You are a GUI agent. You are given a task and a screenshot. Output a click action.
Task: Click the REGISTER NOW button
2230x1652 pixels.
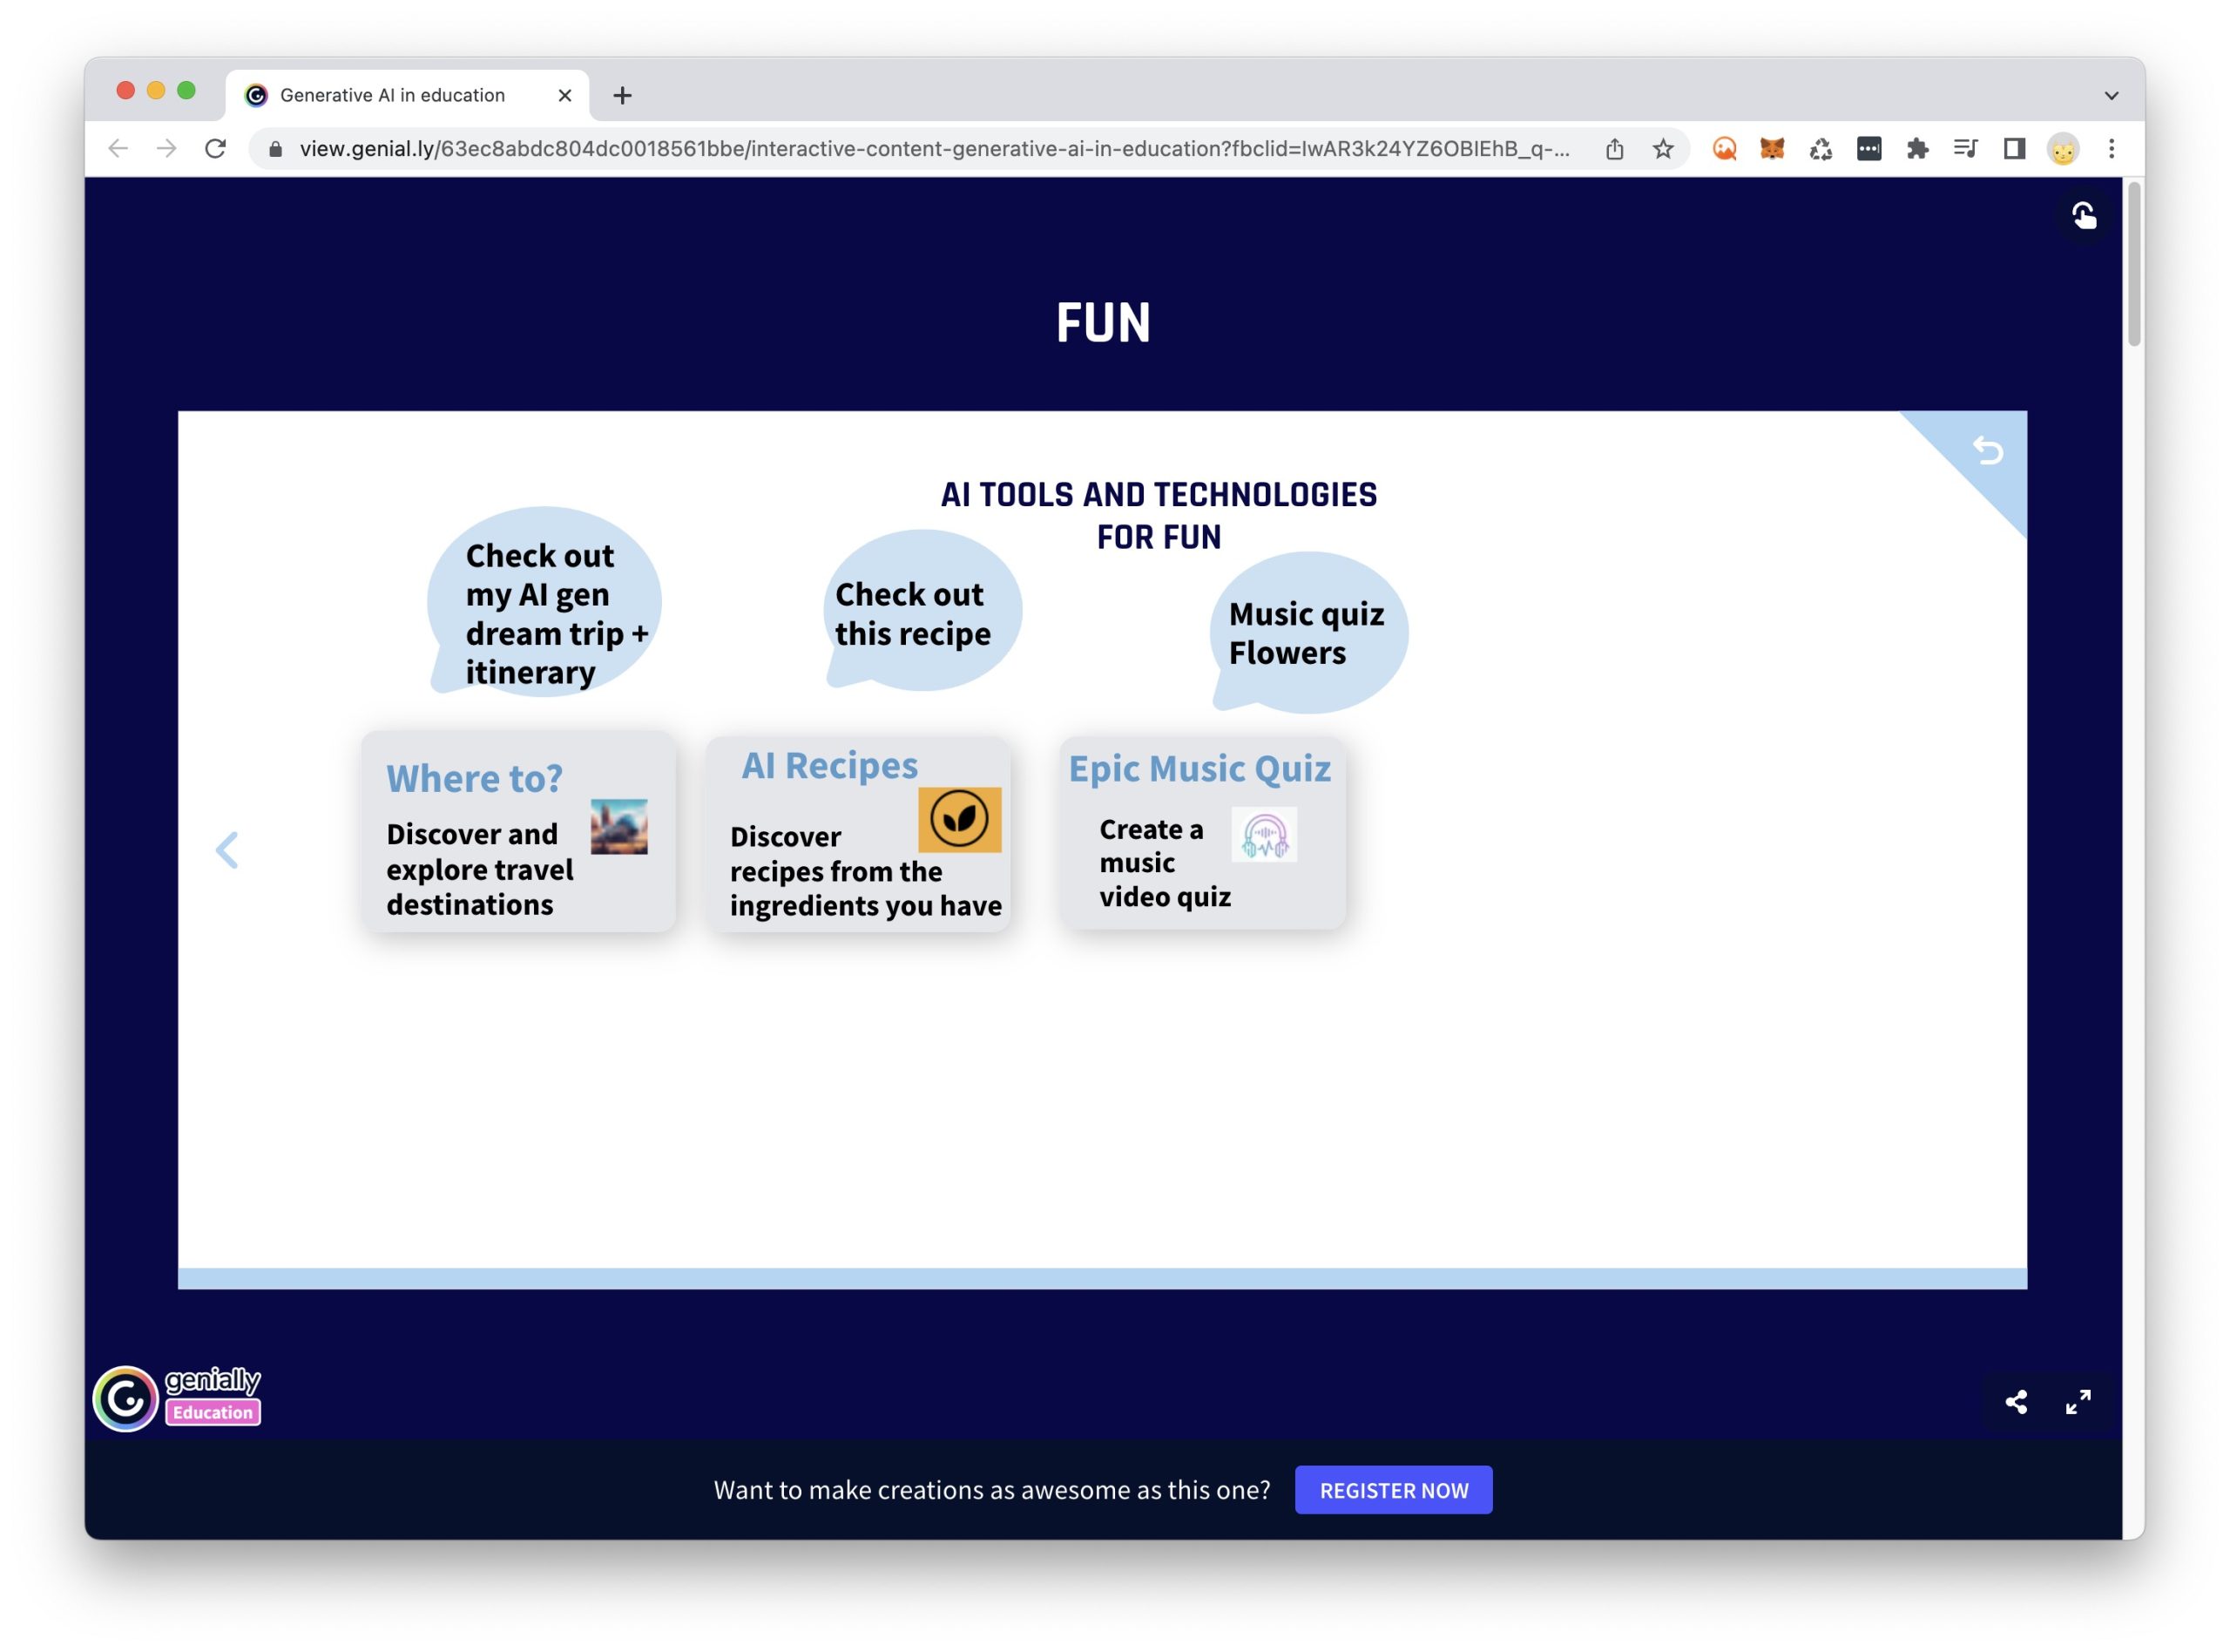tap(1394, 1490)
